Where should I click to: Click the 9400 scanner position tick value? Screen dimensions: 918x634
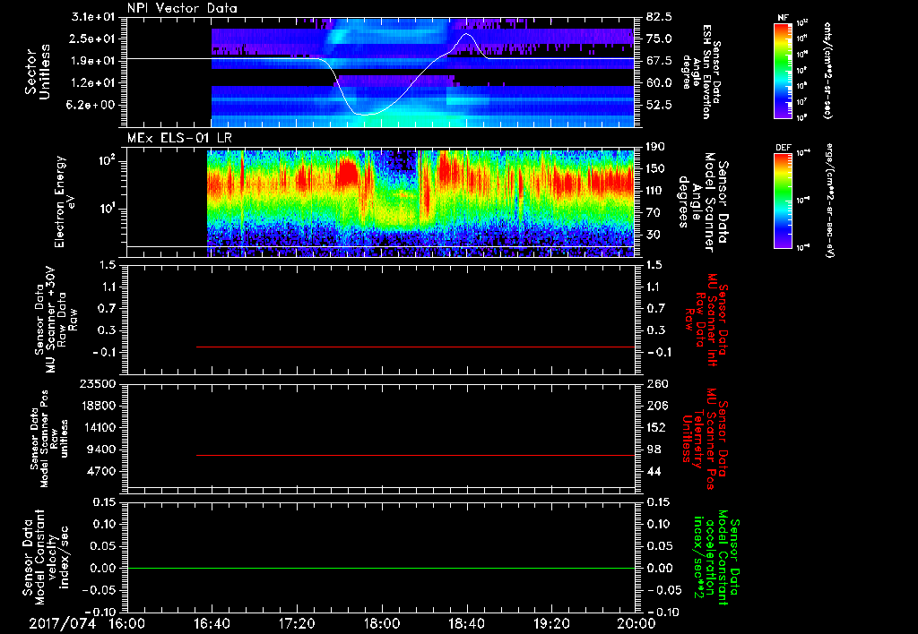102,450
